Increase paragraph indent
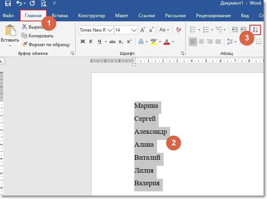267x199 pixels. coord(243,30)
